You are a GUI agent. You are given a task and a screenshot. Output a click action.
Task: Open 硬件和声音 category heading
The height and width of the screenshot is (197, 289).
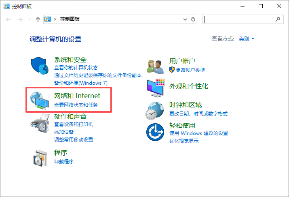pyautogui.click(x=70, y=116)
